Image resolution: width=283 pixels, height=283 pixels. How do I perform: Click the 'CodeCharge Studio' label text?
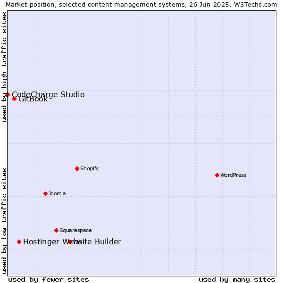point(49,95)
